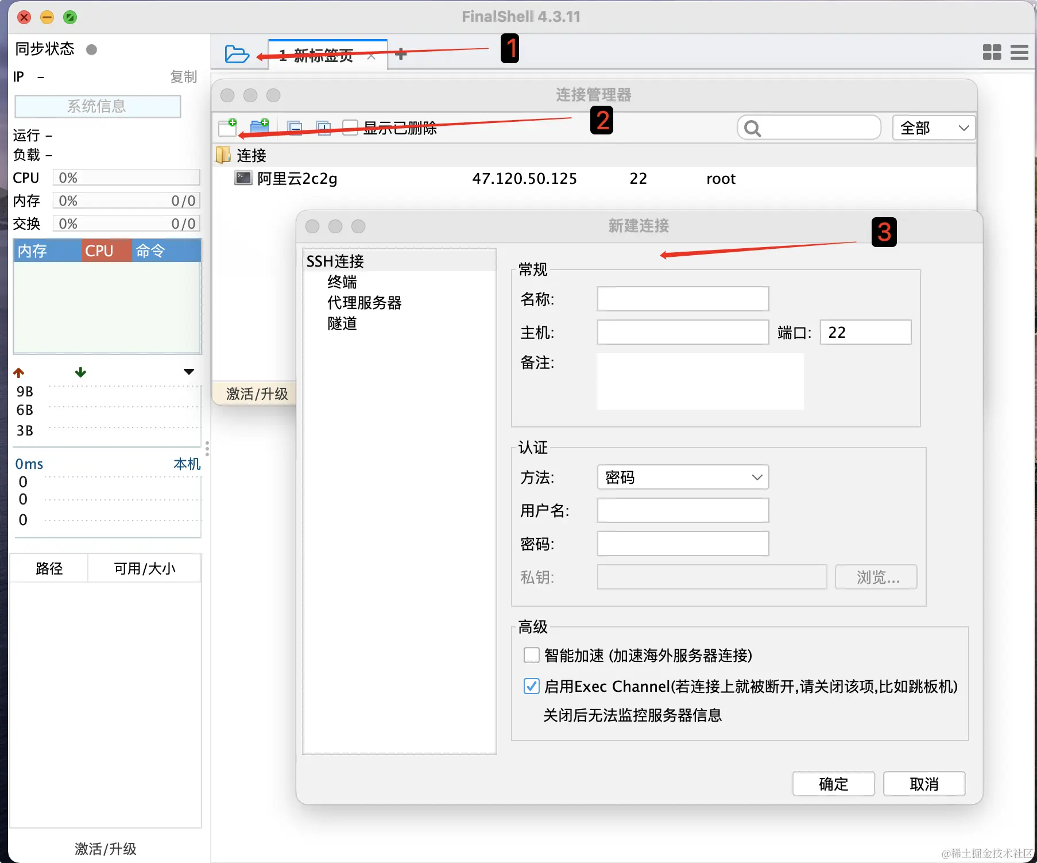Click the 47.120.50.125 host cell
1037x863 pixels.
tap(524, 179)
